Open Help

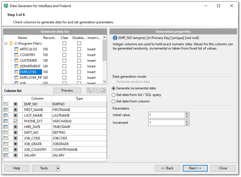16,168
